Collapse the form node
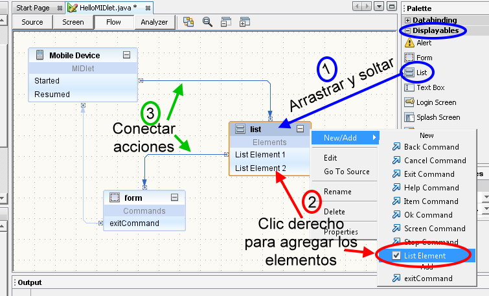 175,197
